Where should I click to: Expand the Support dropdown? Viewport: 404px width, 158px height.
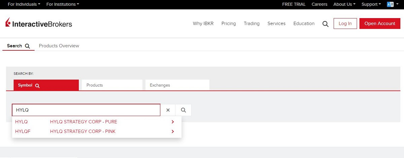tap(371, 4)
